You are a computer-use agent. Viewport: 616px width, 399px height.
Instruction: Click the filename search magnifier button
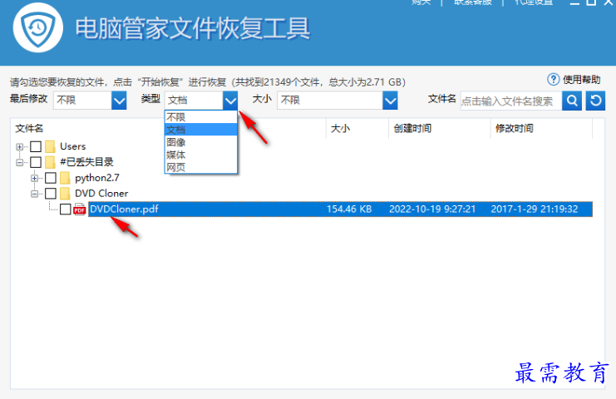[572, 101]
